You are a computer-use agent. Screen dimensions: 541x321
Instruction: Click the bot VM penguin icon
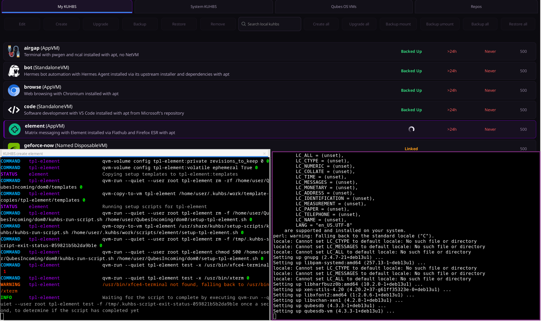tap(14, 71)
